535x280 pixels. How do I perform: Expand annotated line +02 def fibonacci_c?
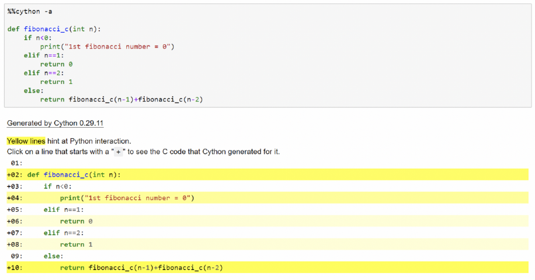(267, 175)
